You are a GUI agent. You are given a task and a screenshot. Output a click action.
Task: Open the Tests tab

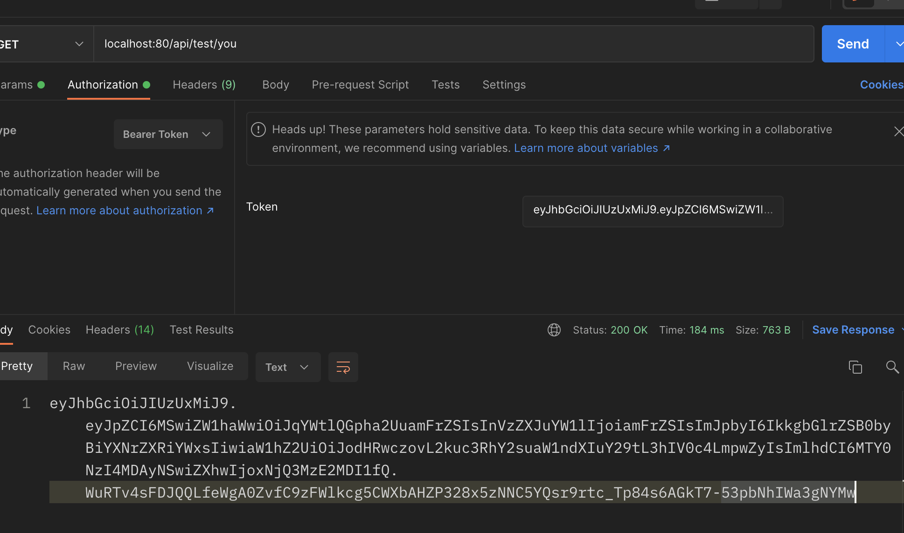pyautogui.click(x=445, y=85)
